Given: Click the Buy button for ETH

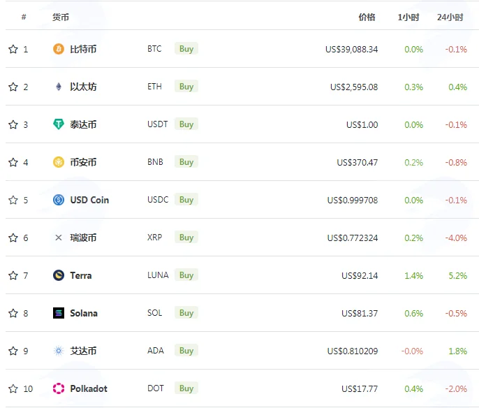Looking at the screenshot, I should tap(186, 87).
